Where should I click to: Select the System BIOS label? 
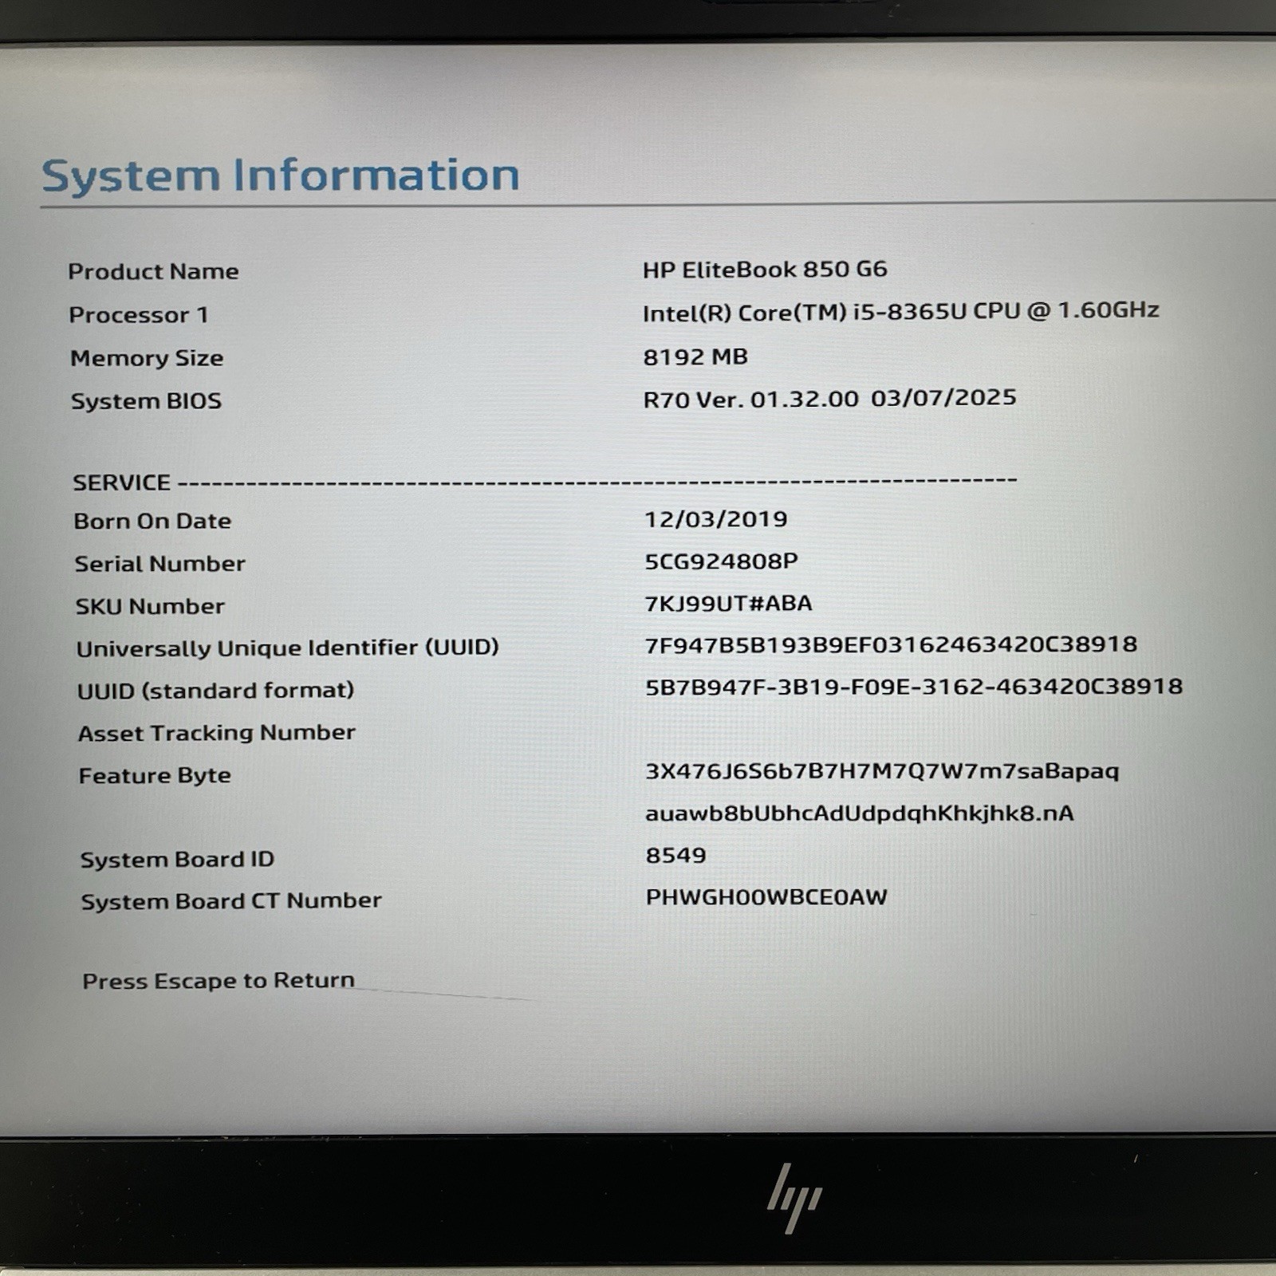(x=146, y=401)
